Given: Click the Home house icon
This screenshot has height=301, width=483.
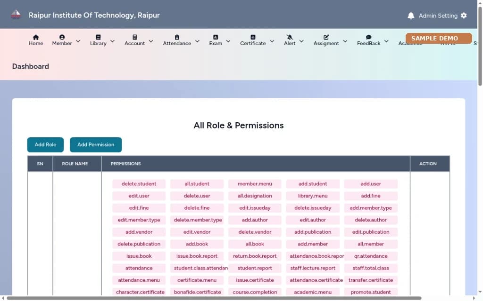Looking at the screenshot, I should (x=36, y=37).
